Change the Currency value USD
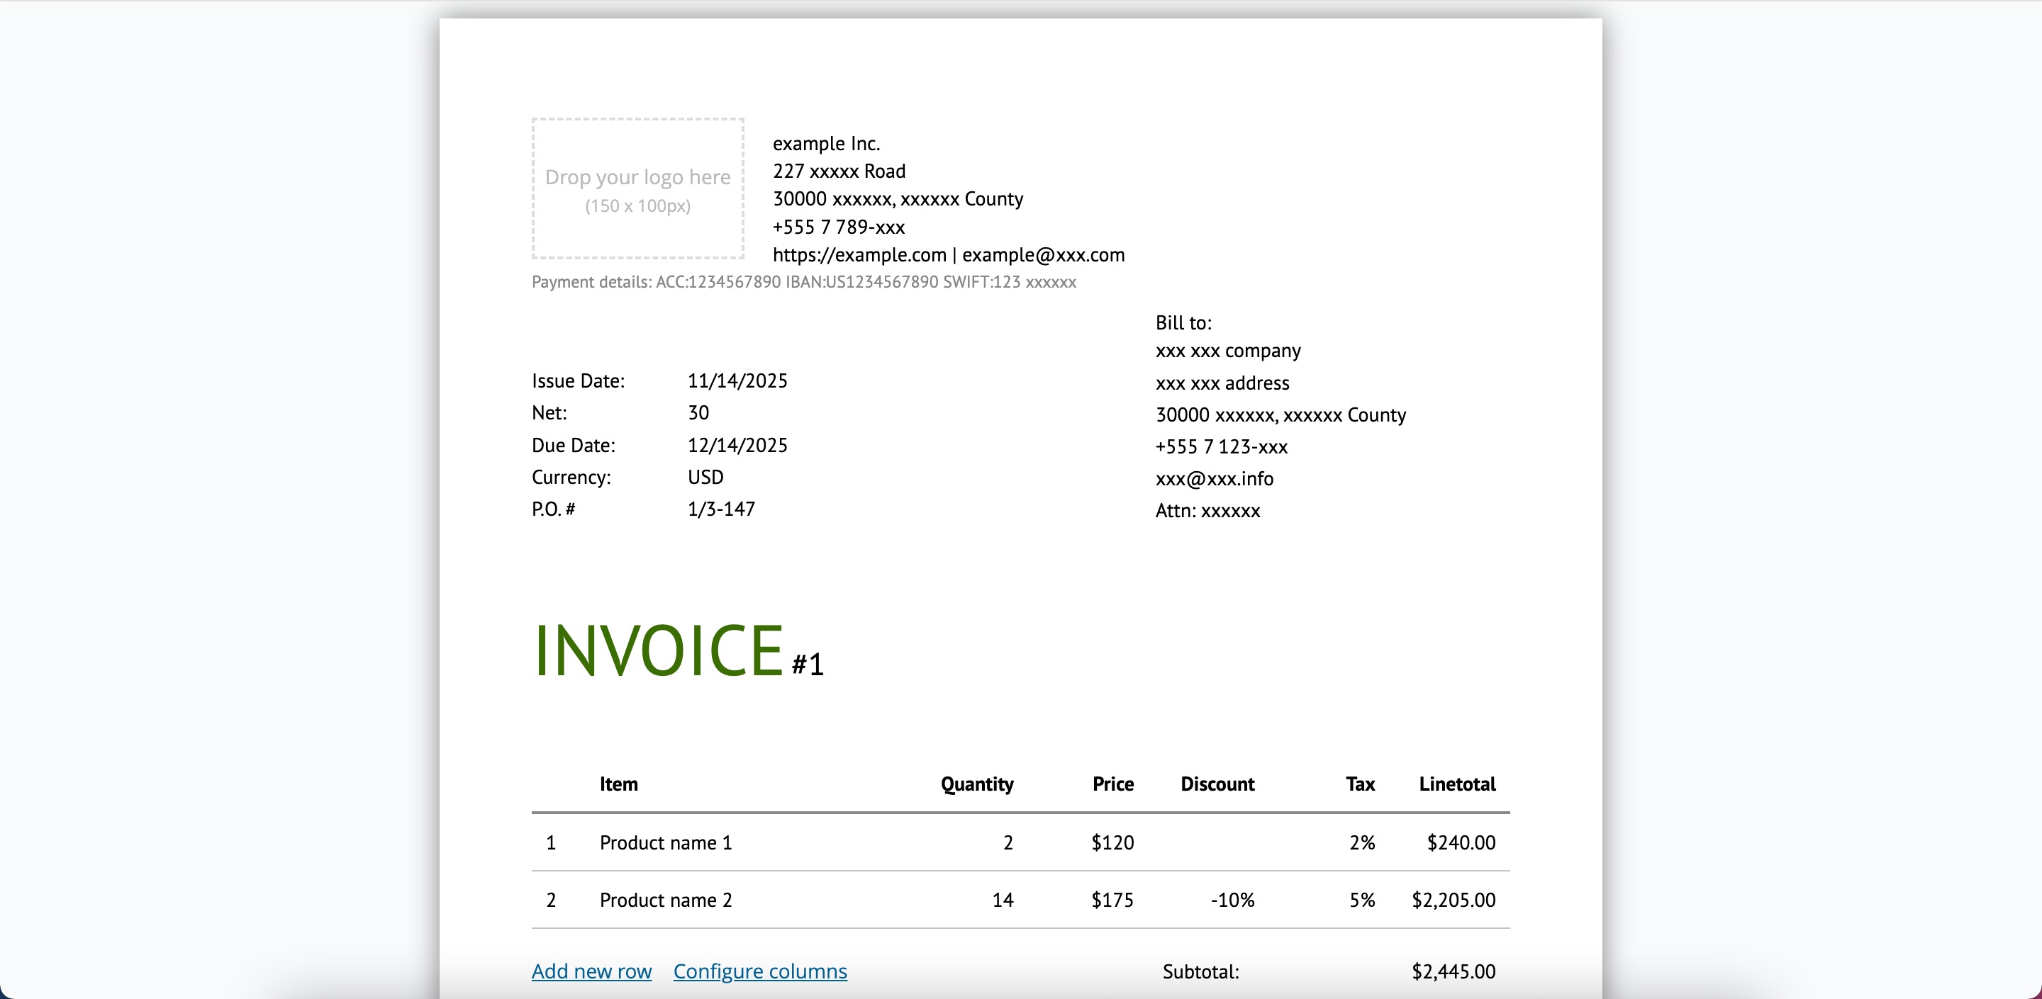 tap(705, 477)
